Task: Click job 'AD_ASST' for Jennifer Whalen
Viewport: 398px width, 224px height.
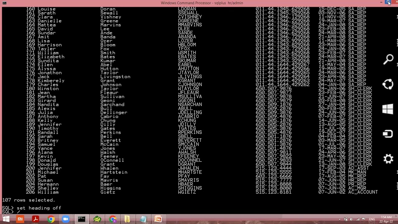Action: [359, 168]
